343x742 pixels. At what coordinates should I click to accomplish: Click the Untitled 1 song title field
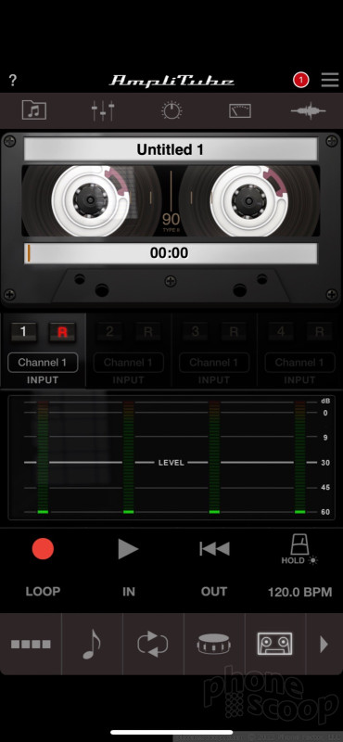pyautogui.click(x=171, y=149)
